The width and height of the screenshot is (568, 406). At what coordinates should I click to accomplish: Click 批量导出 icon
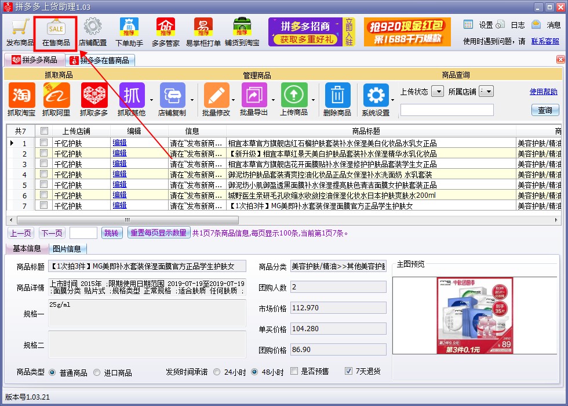click(254, 99)
